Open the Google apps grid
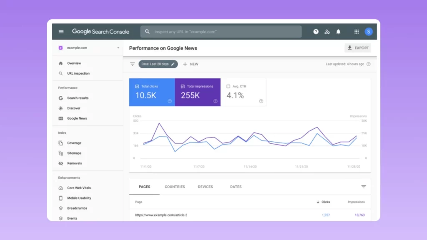Image resolution: width=427 pixels, height=240 pixels. coord(357,32)
